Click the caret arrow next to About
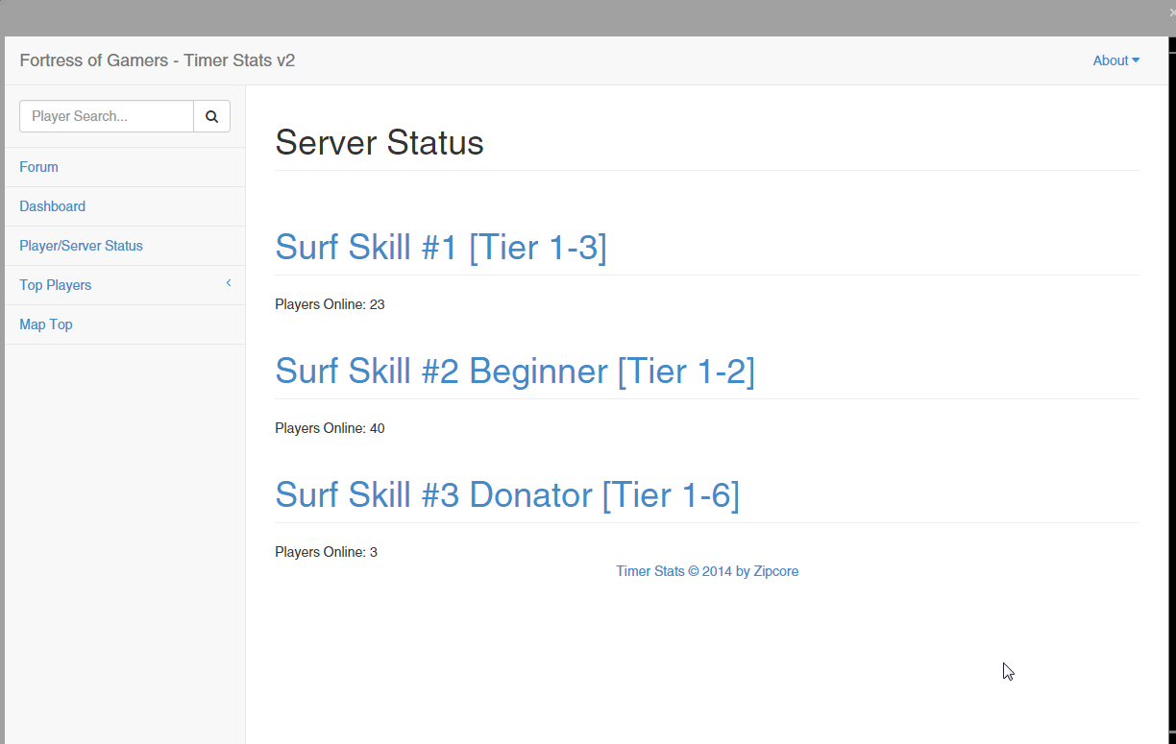1176x744 pixels. (x=1136, y=60)
